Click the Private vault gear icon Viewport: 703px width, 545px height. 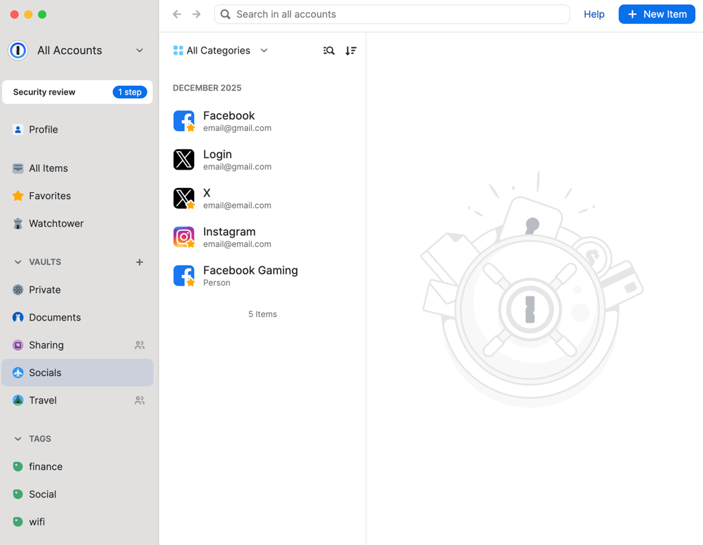coord(18,290)
